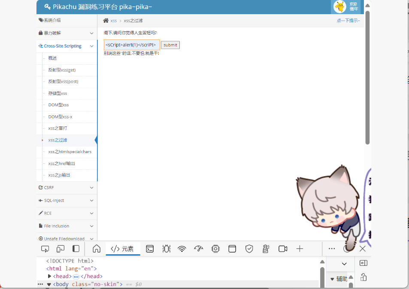This screenshot has height=289, width=409.
Task: Toggle the DevTools sidebar dock icon
Action: pos(76,249)
